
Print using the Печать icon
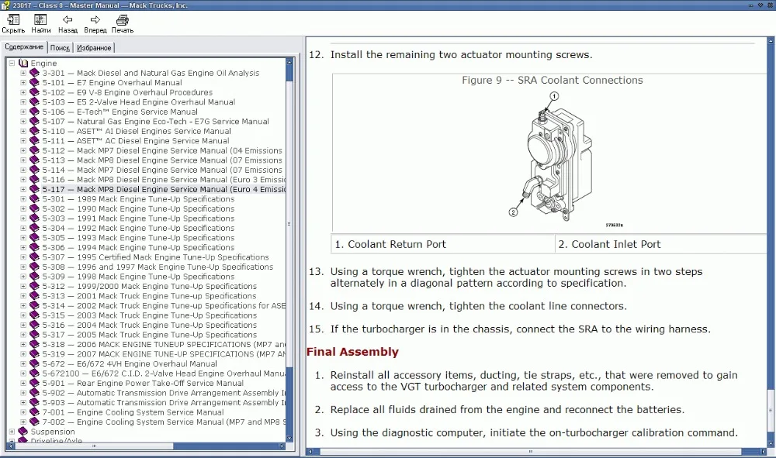(123, 20)
